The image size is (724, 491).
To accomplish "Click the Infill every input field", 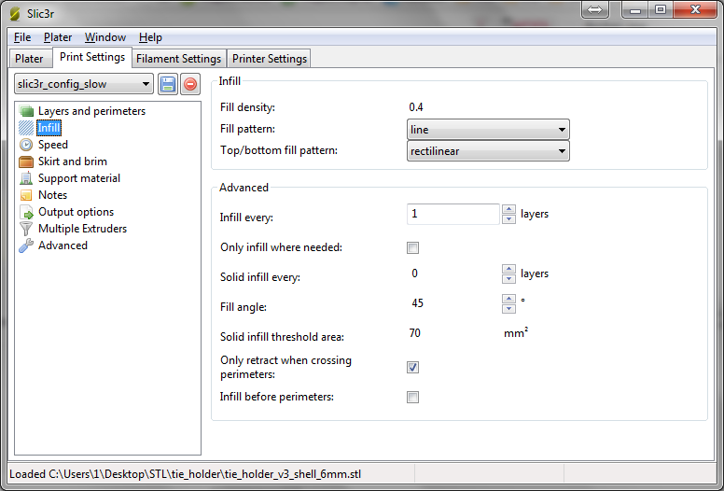I will (452, 214).
